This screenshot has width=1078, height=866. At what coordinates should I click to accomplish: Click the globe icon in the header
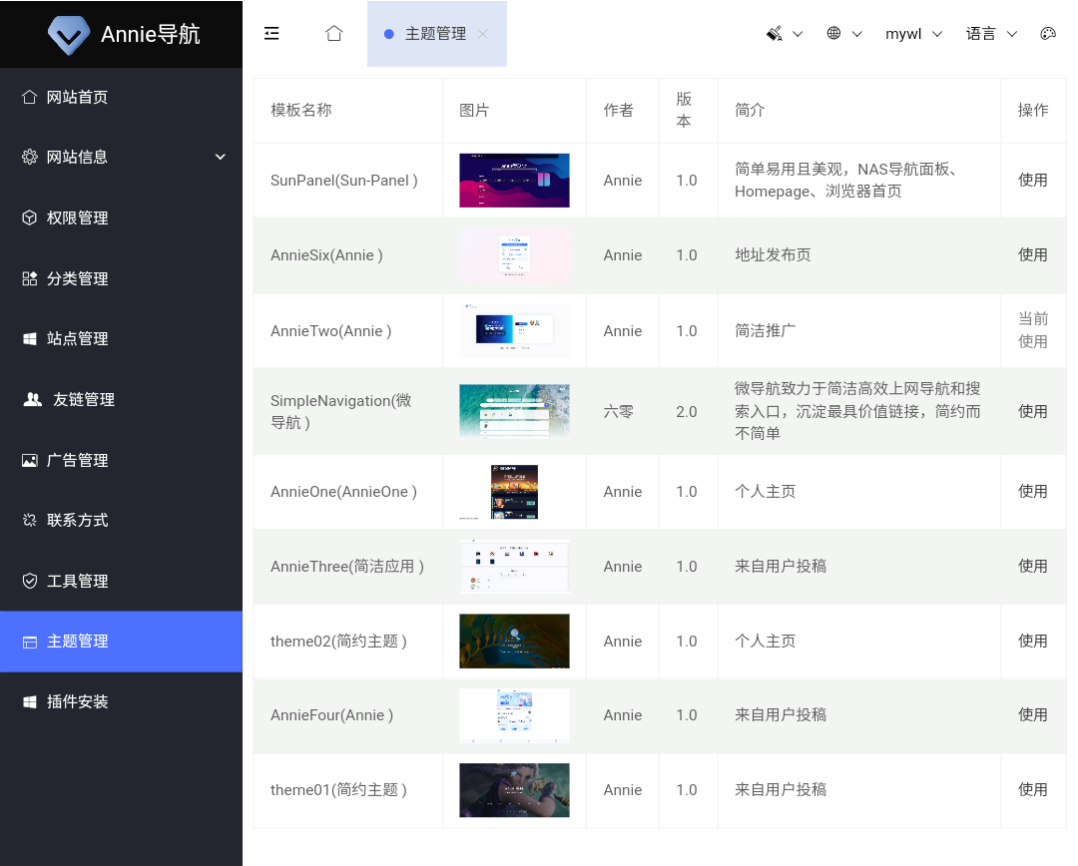pos(834,34)
